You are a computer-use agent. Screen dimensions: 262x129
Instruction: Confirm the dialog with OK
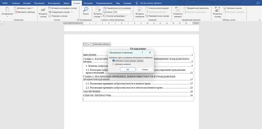pos(128,70)
